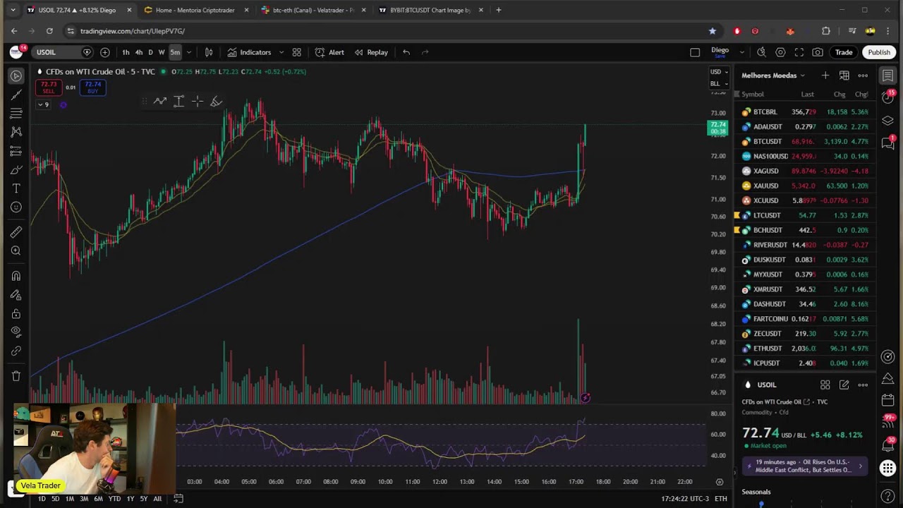
Task: Select the 1h timeframe
Action: pyautogui.click(x=126, y=52)
